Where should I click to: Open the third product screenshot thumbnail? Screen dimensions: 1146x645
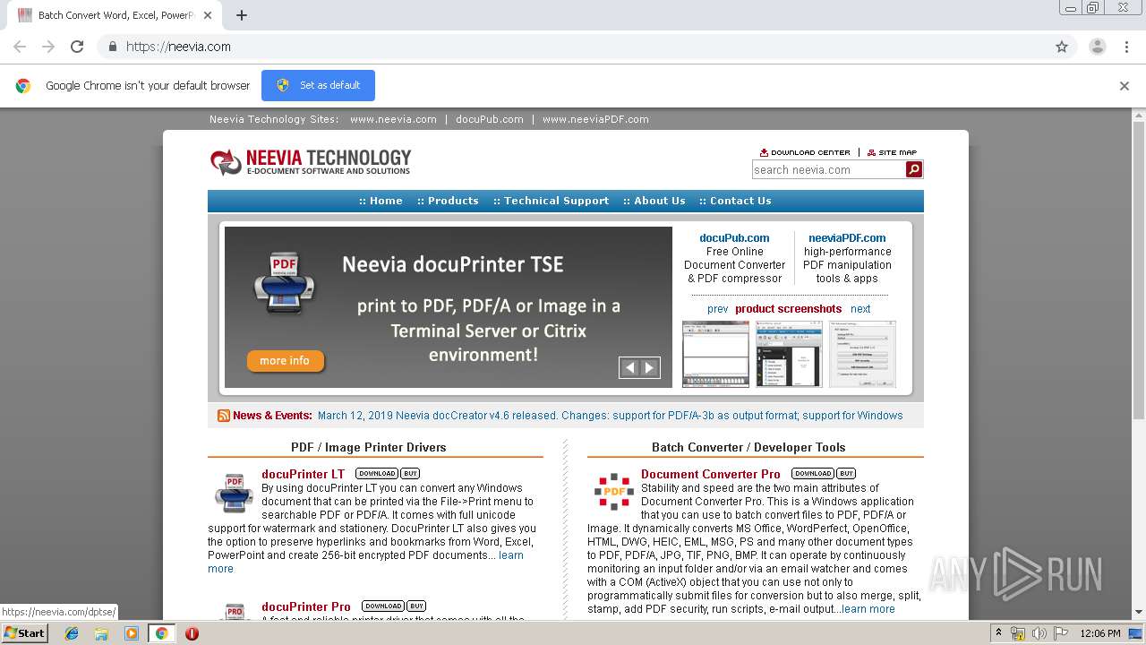click(x=862, y=354)
